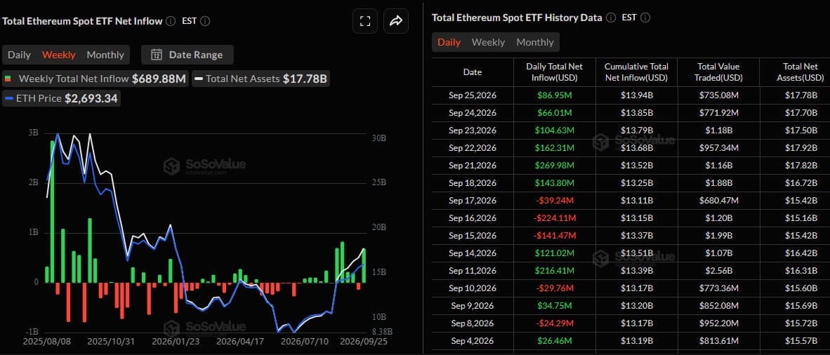This screenshot has height=355, width=830.
Task: Click info icon next to left EST label
Action: [205, 21]
